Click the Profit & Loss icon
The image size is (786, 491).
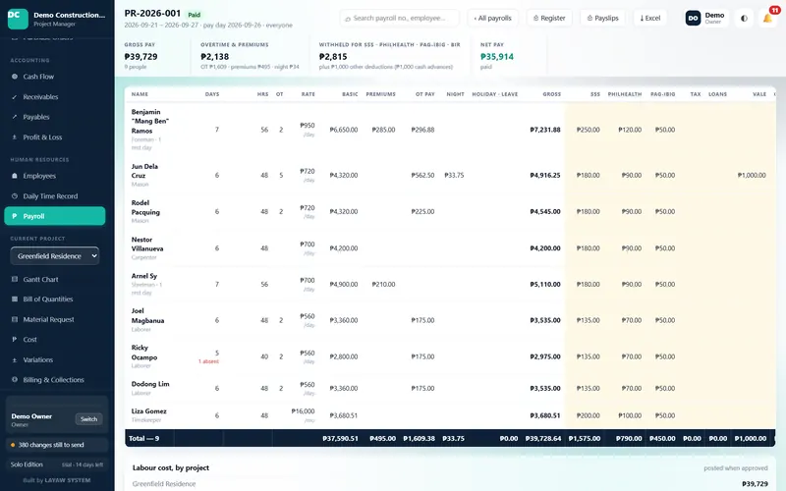point(15,136)
